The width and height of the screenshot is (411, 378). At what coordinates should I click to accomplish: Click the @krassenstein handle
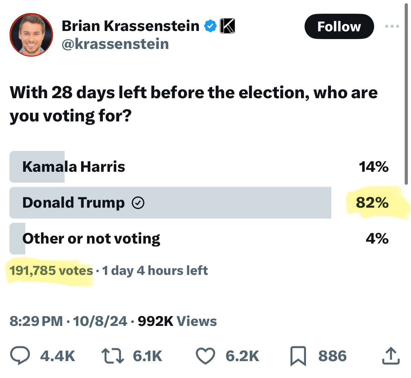pyautogui.click(x=115, y=44)
